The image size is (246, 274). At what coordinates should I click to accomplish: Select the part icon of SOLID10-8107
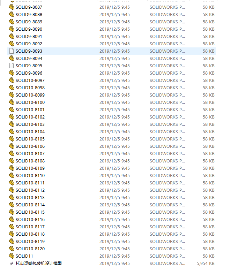[x=12, y=154]
